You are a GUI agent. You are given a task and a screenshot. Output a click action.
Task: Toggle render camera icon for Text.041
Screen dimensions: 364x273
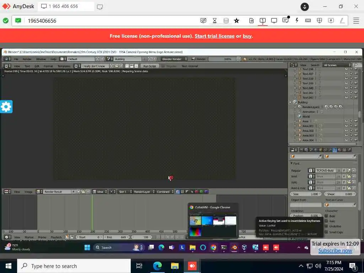coord(356,93)
